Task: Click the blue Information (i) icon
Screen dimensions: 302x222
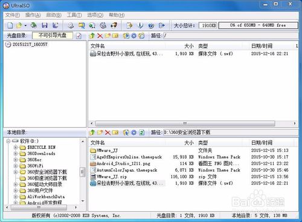Action: point(140,25)
